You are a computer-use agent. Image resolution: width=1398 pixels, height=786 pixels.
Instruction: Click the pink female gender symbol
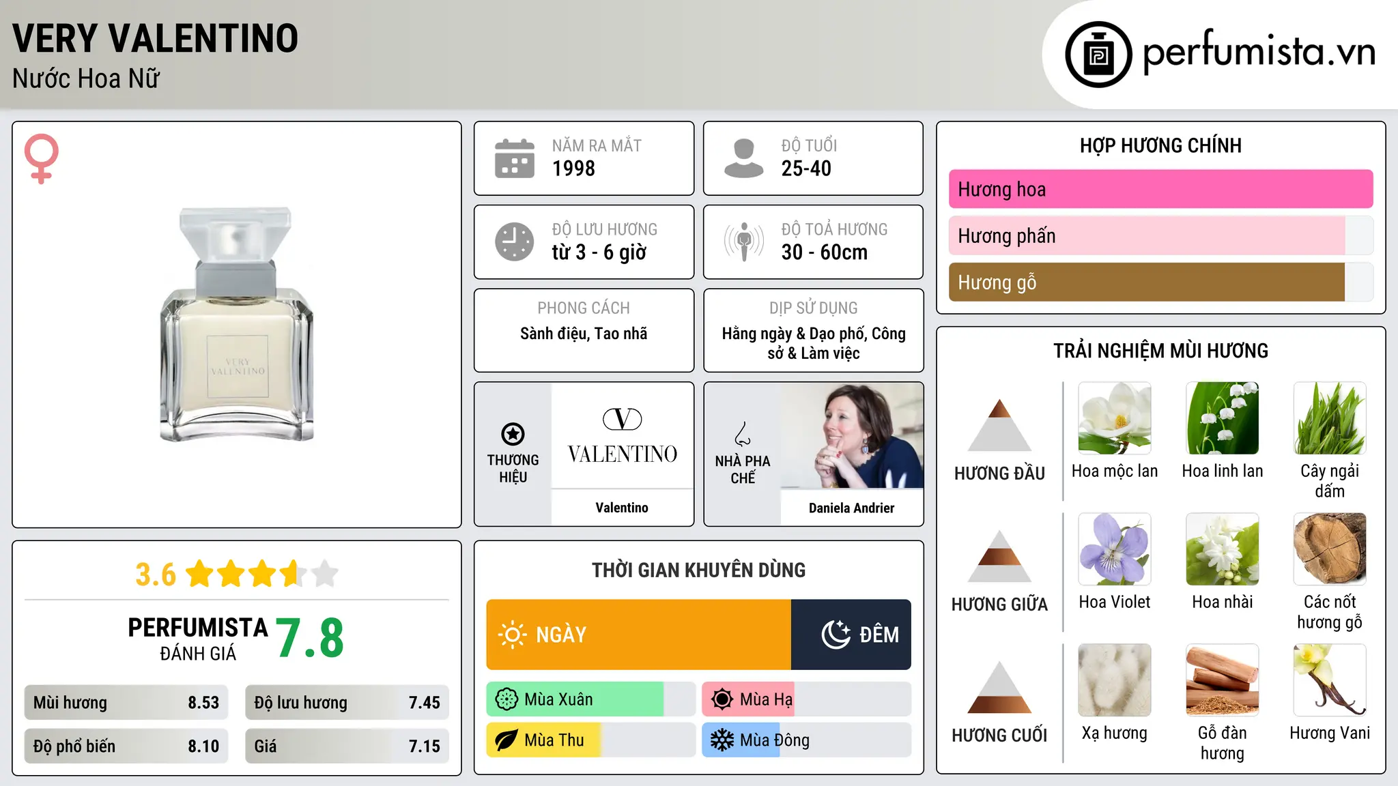(x=41, y=158)
